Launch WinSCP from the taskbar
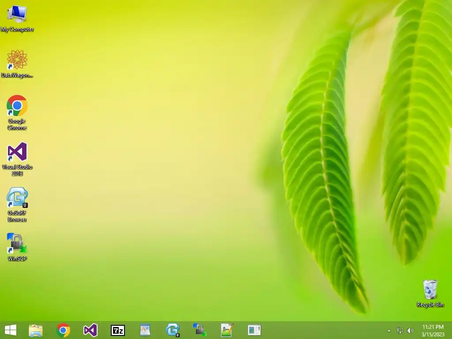The image size is (452, 339). pyautogui.click(x=200, y=330)
